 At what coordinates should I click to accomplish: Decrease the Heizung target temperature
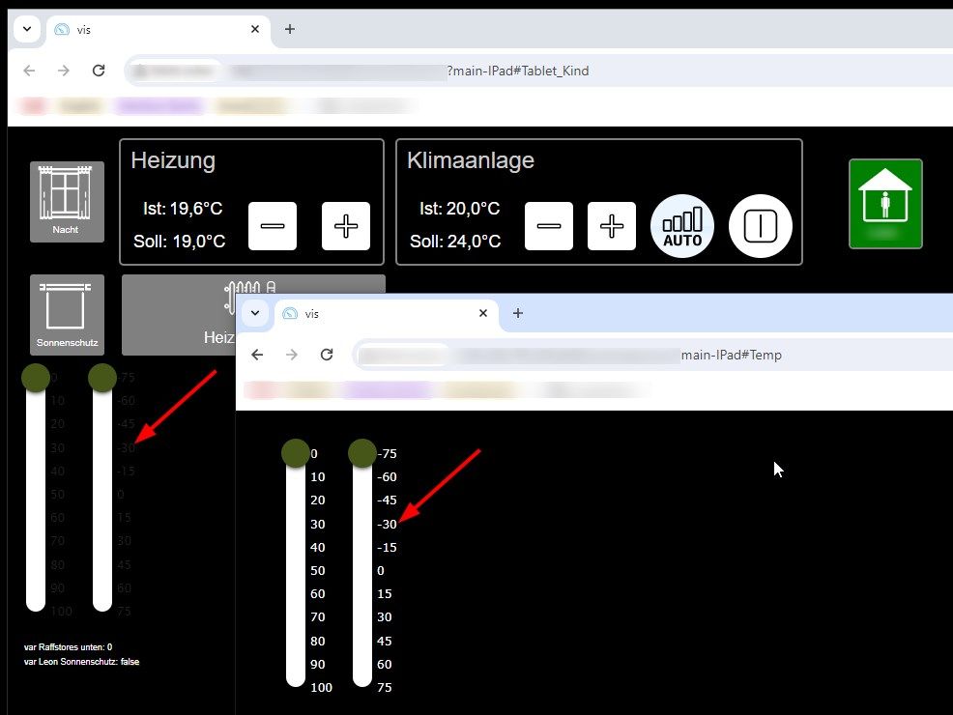[273, 226]
